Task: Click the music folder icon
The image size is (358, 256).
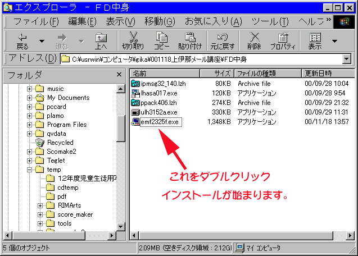Action: pyautogui.click(x=40, y=89)
